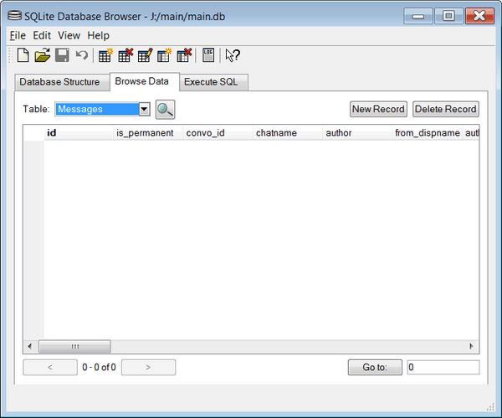Open the SQL log window icon

[x=208, y=55]
